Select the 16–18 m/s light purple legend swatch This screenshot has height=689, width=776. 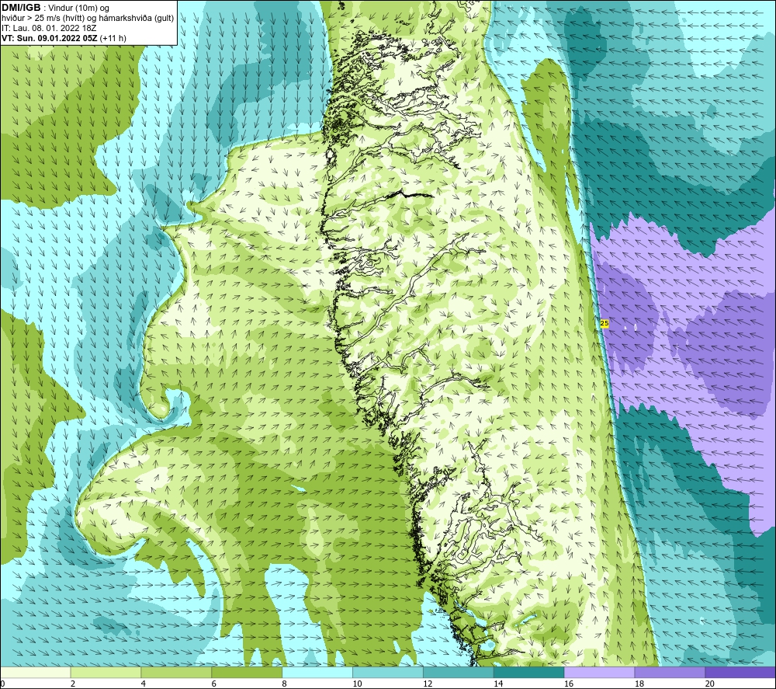coord(599,672)
